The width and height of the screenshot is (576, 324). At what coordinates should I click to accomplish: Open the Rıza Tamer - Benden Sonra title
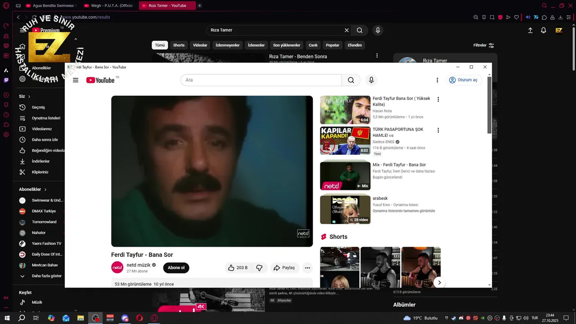298,57
